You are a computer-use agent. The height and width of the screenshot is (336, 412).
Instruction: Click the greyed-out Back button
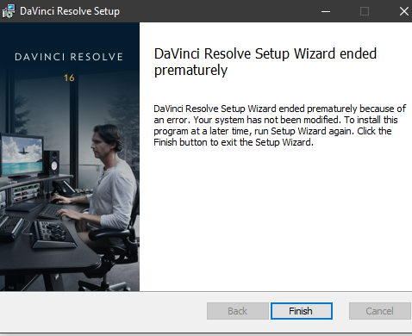(x=238, y=311)
